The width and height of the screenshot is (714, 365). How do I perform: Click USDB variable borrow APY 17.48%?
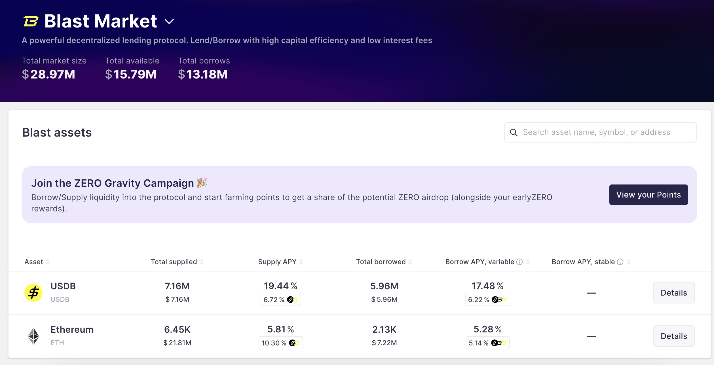487,286
